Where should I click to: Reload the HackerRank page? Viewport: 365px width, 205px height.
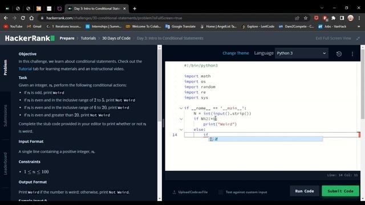click(x=23, y=18)
